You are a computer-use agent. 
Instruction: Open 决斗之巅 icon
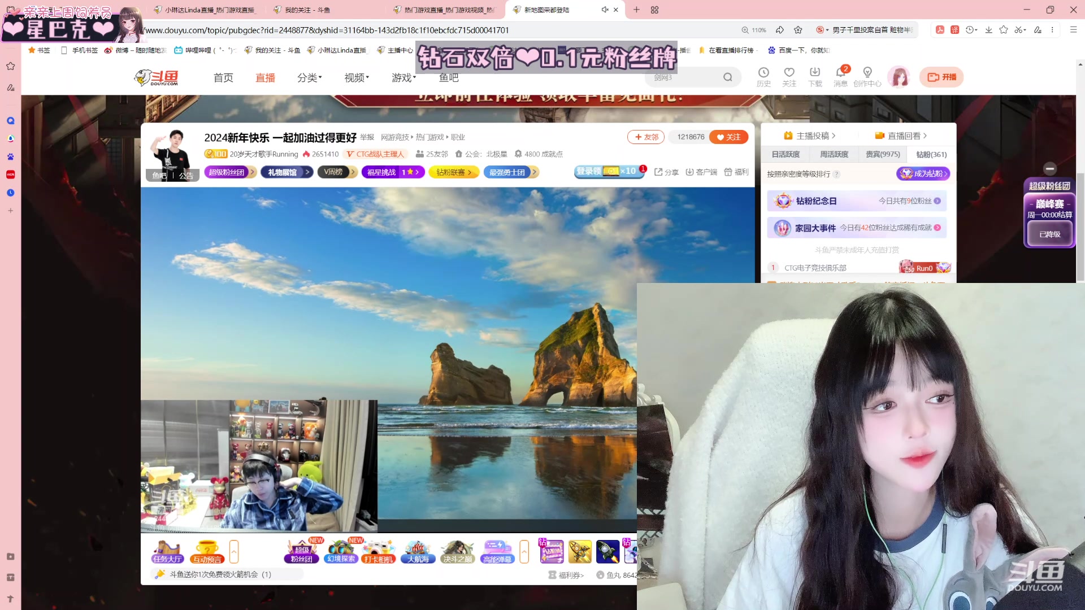pos(458,552)
